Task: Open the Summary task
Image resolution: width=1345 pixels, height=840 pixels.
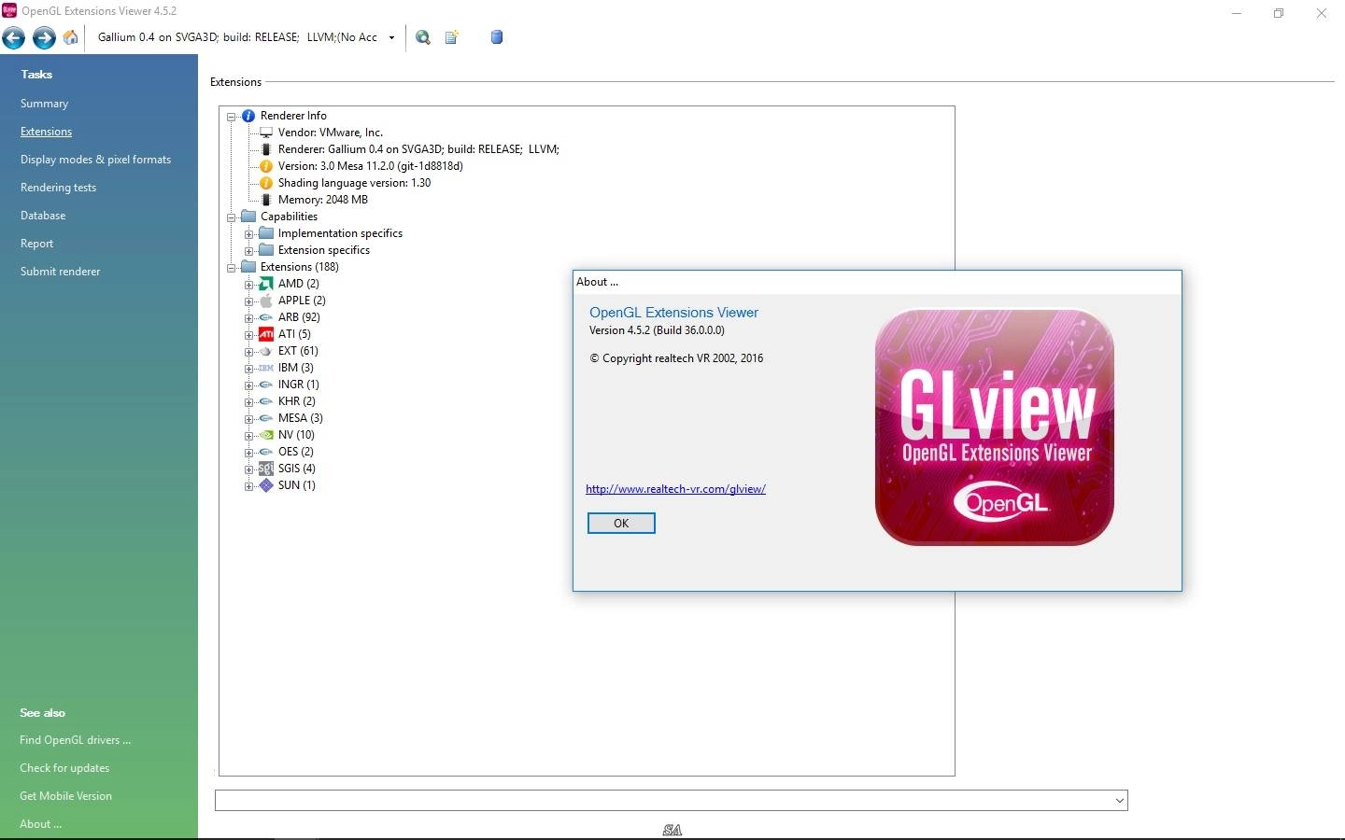Action: [x=44, y=104]
